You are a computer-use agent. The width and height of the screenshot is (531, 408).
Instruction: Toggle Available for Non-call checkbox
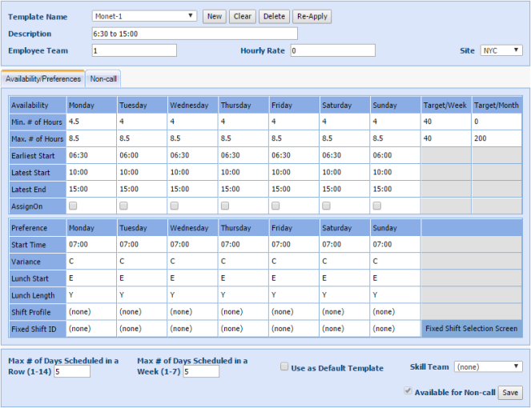(x=410, y=392)
